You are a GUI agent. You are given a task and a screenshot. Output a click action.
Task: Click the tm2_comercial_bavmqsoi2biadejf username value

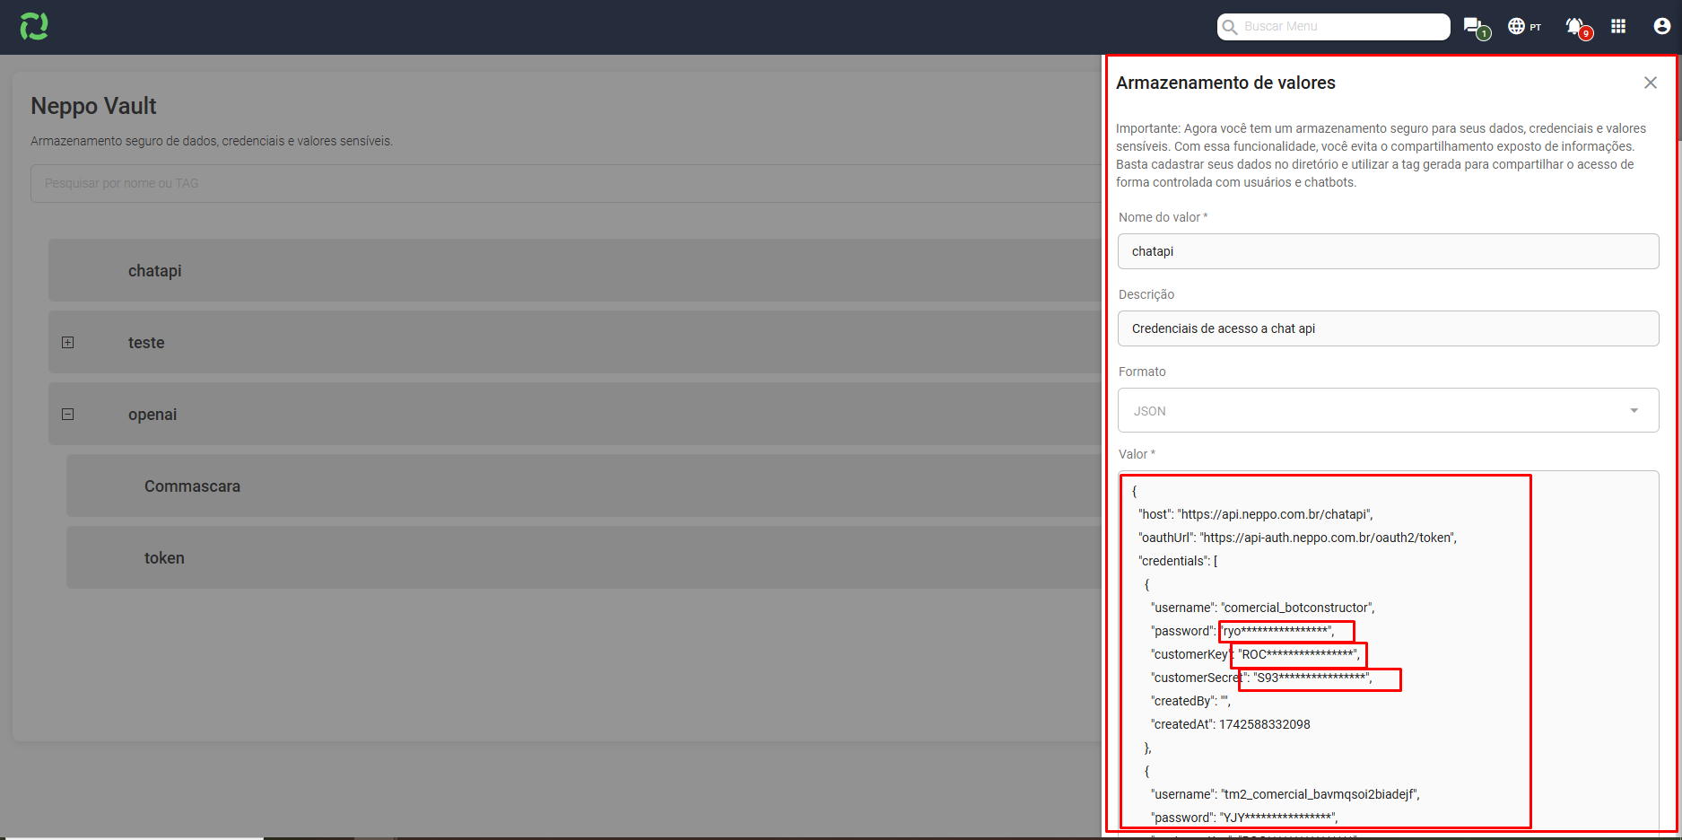tap(1320, 794)
